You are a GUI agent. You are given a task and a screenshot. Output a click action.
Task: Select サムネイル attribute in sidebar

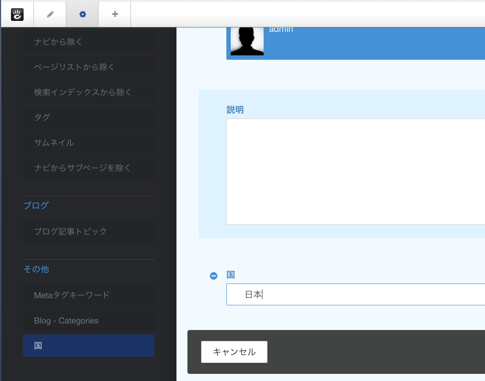coord(89,143)
